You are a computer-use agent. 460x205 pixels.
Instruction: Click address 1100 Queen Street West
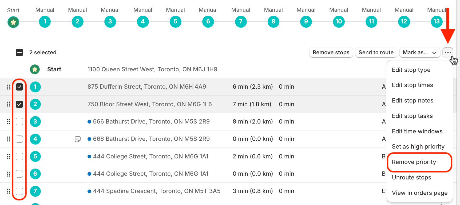click(x=152, y=69)
